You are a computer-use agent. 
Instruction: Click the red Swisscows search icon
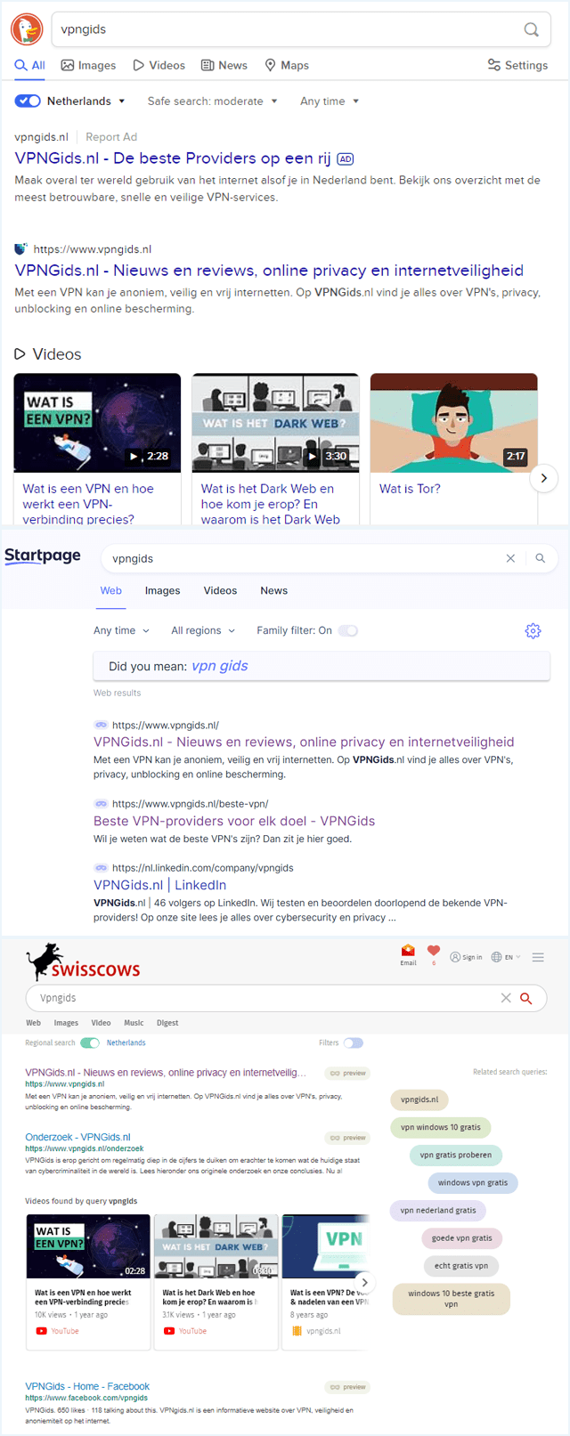(x=526, y=998)
